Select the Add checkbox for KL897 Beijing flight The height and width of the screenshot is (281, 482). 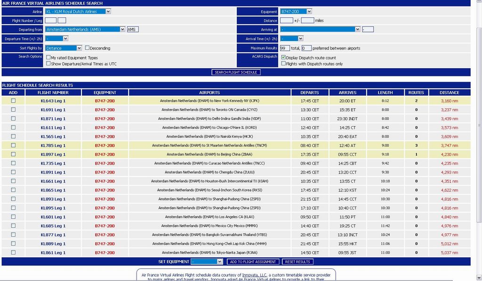(x=13, y=154)
